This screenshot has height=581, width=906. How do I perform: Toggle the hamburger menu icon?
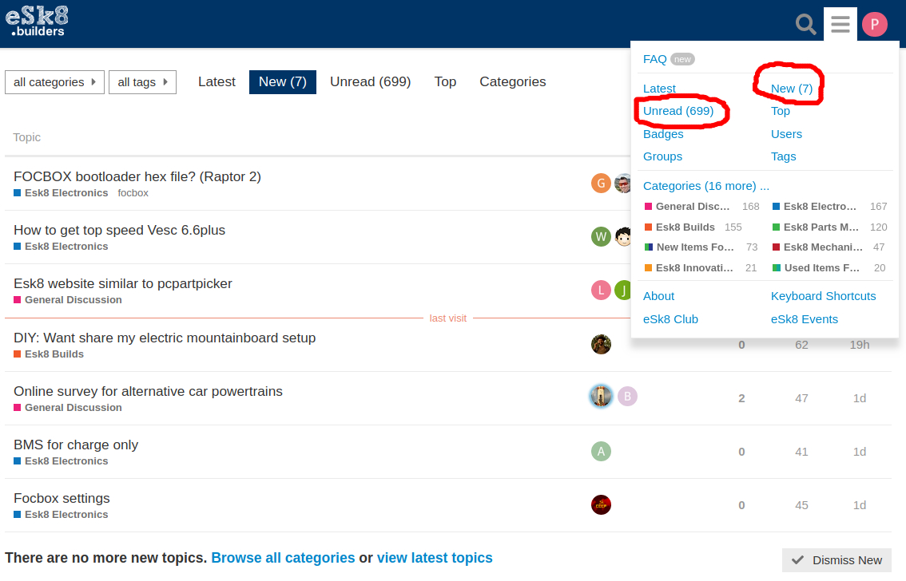[840, 24]
